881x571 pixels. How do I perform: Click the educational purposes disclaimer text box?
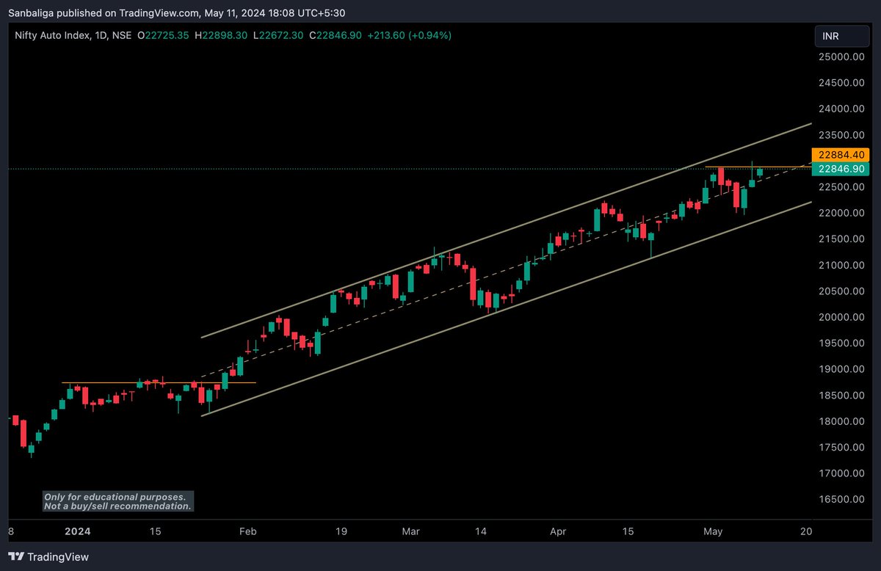pyautogui.click(x=118, y=501)
